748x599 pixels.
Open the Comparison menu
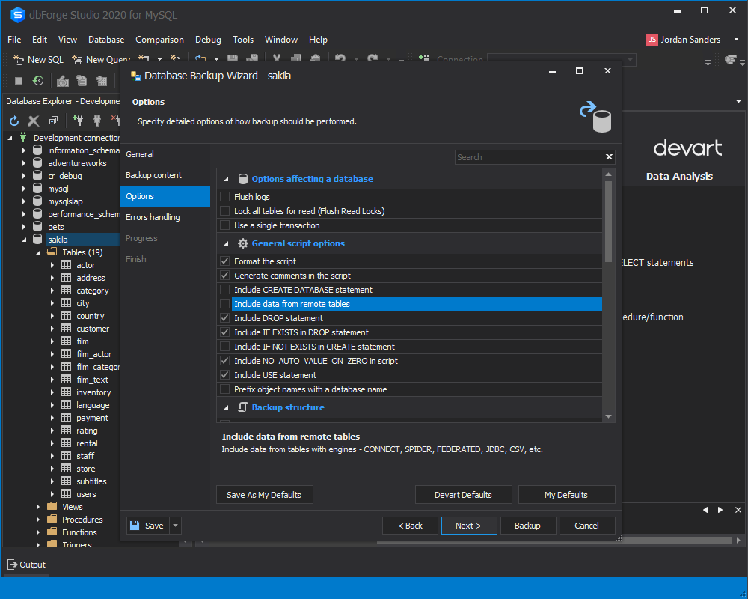pos(159,40)
